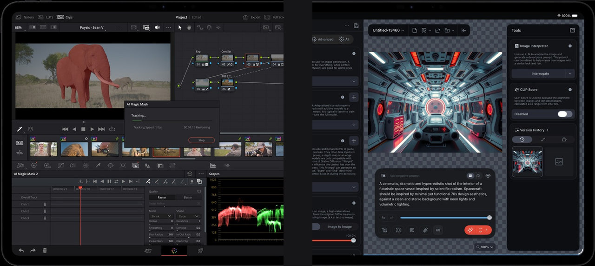
Task: Open the 100% zoom level dropdown
Action: (485, 247)
